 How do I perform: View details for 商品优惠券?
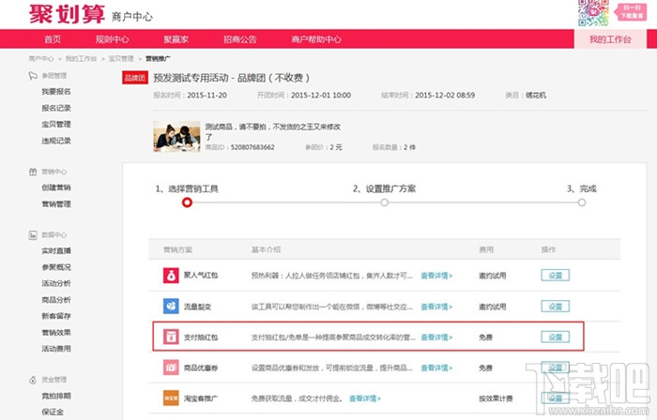click(x=436, y=368)
